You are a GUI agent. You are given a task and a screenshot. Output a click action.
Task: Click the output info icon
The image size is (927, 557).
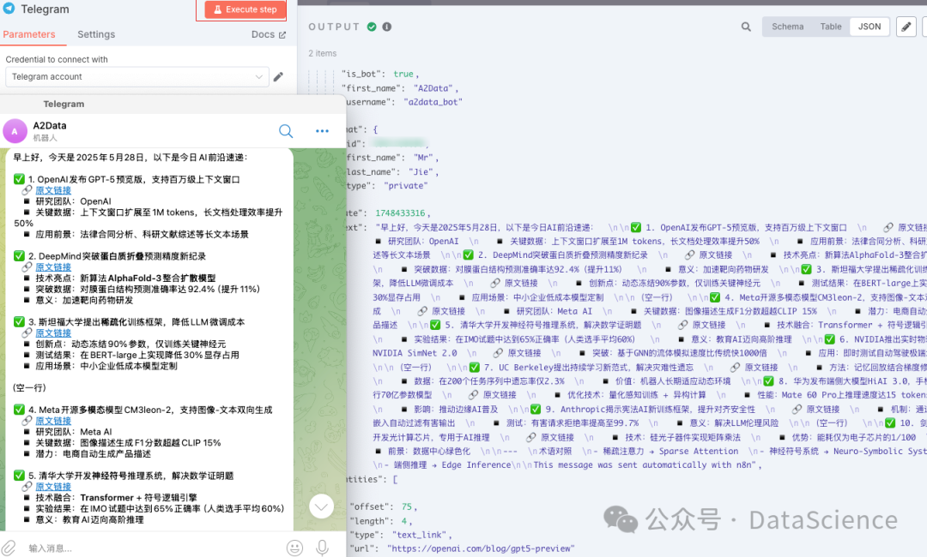[x=386, y=27]
